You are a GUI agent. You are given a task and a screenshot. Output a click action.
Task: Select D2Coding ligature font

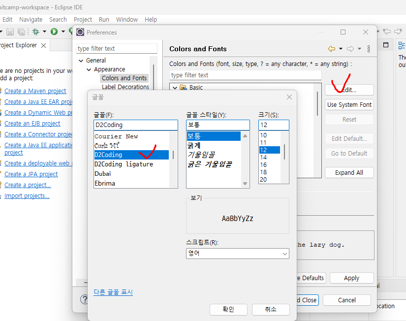pos(131,164)
